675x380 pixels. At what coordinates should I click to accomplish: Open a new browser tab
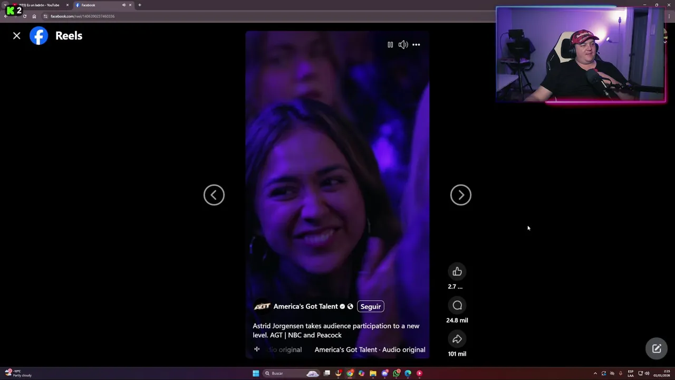click(x=140, y=5)
